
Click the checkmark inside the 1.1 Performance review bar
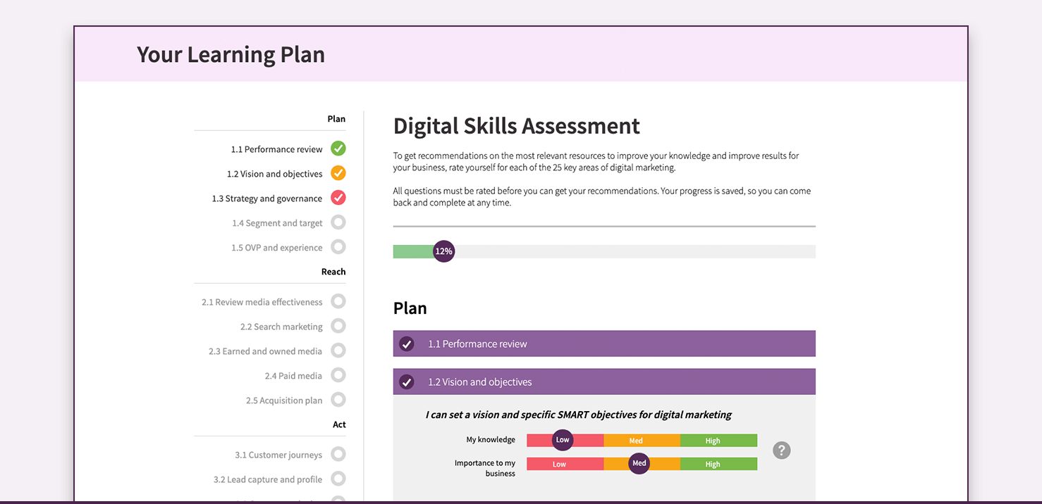[406, 344]
